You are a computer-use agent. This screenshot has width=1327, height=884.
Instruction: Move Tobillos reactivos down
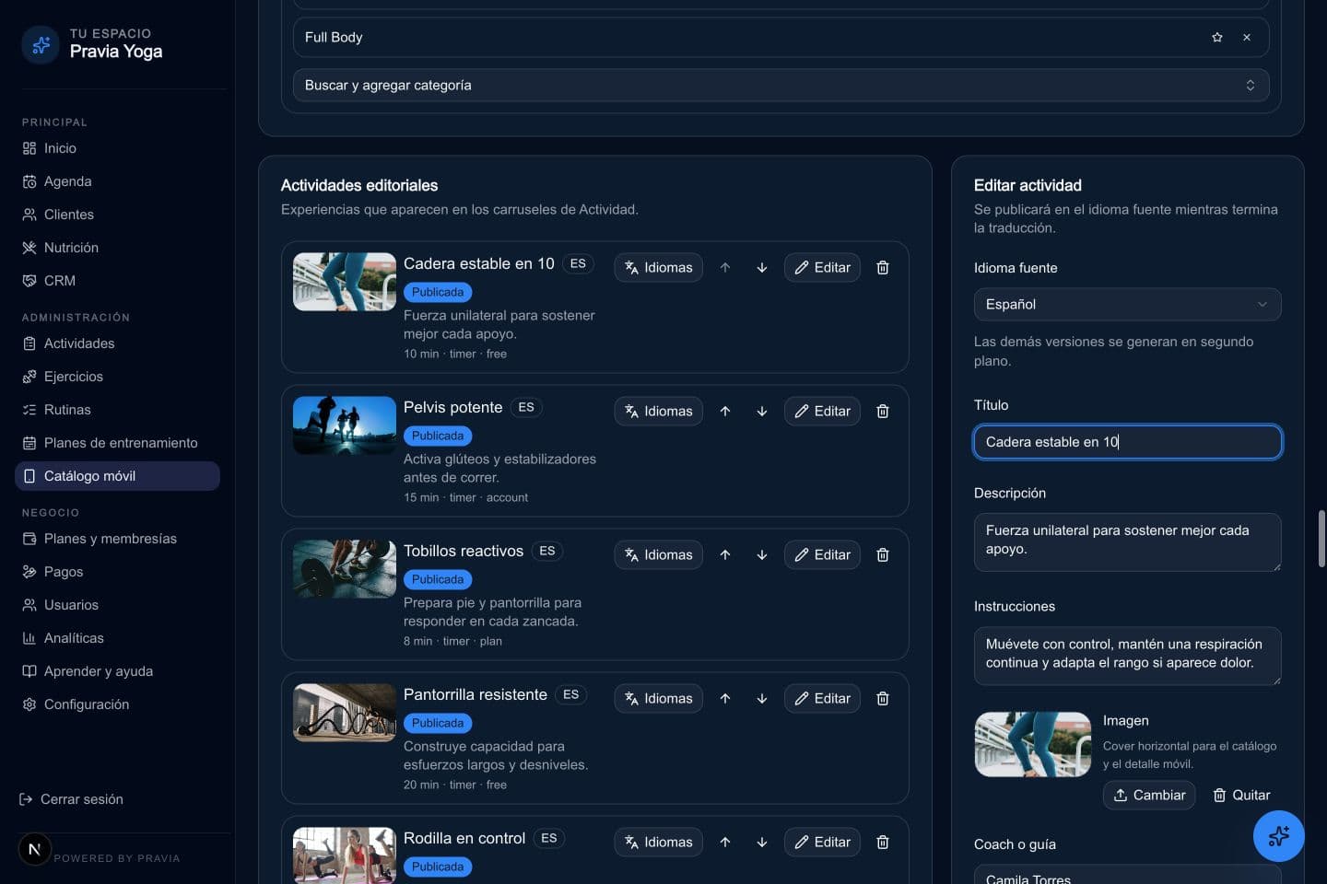762,554
